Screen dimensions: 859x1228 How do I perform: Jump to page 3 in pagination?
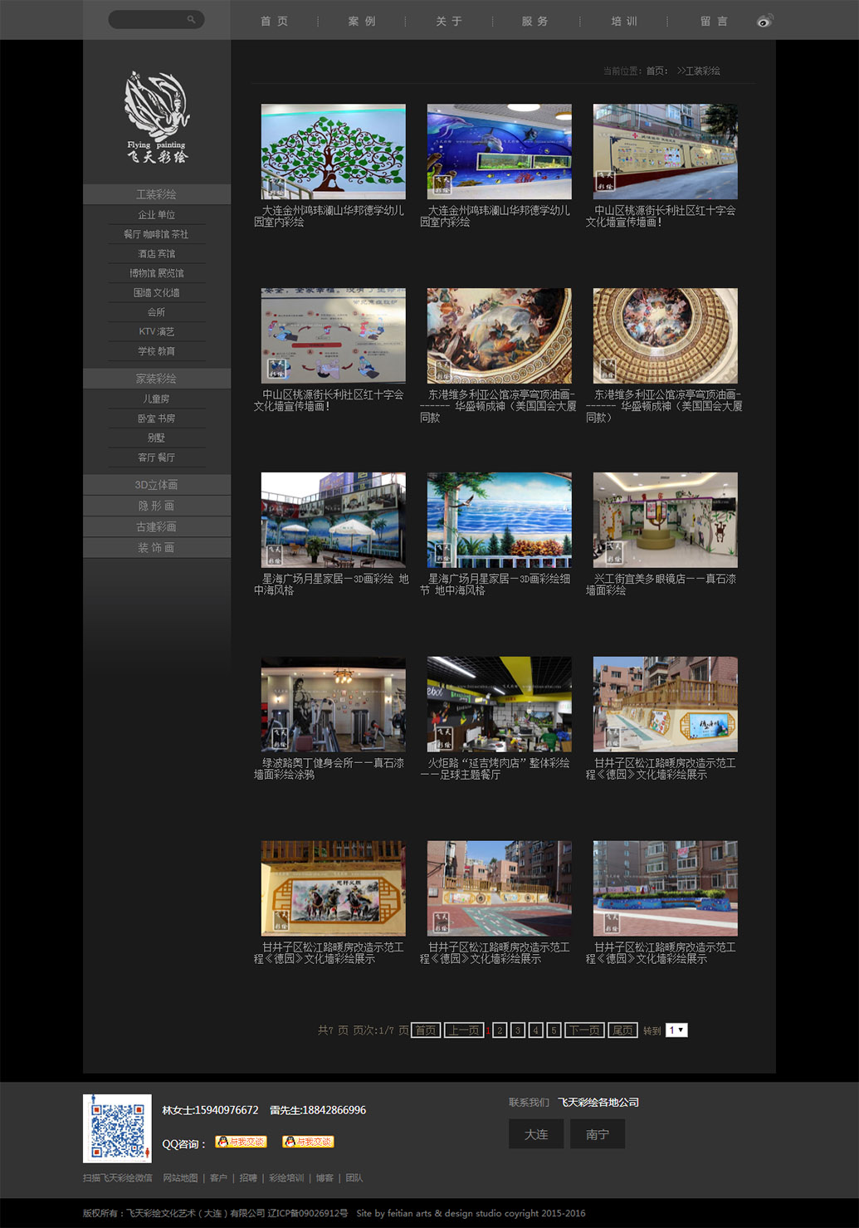point(518,1030)
